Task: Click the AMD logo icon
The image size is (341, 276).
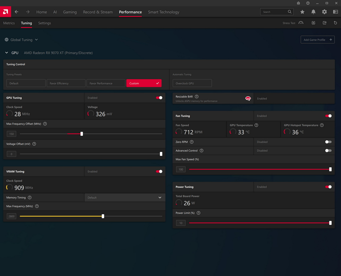Action: (5, 12)
